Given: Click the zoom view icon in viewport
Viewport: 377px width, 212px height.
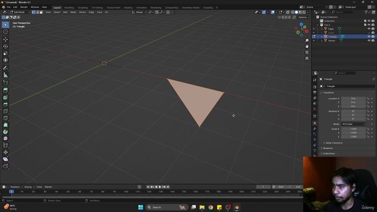Looking at the screenshot, I should coord(307,41).
